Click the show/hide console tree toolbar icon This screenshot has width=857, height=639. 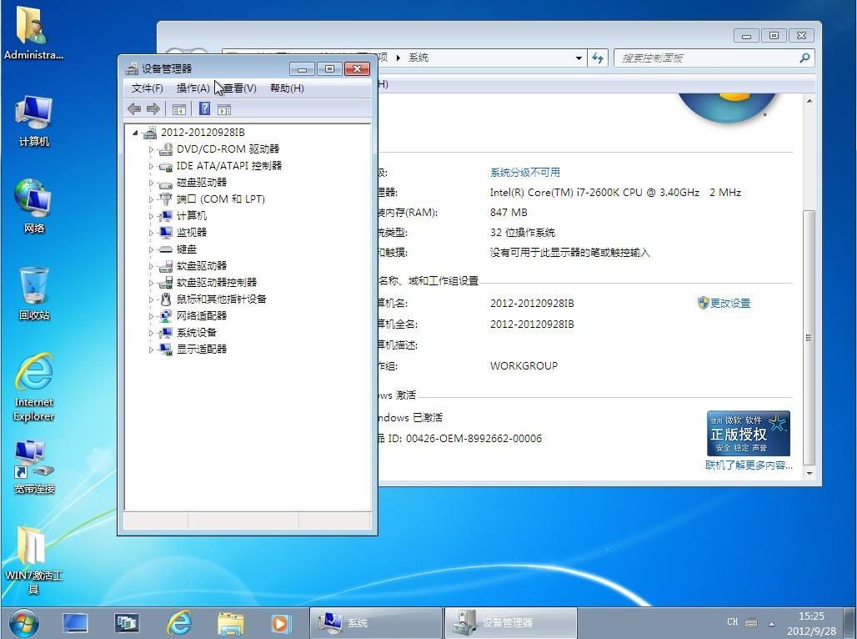[x=179, y=109]
